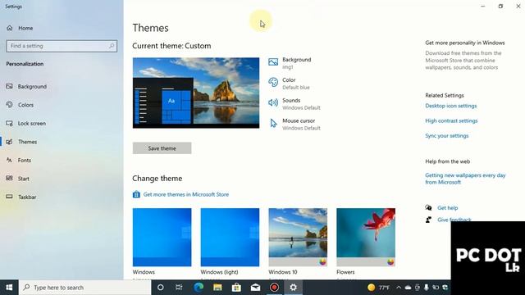Open Desktop icon settings link
The image size is (525, 295).
pos(451,106)
